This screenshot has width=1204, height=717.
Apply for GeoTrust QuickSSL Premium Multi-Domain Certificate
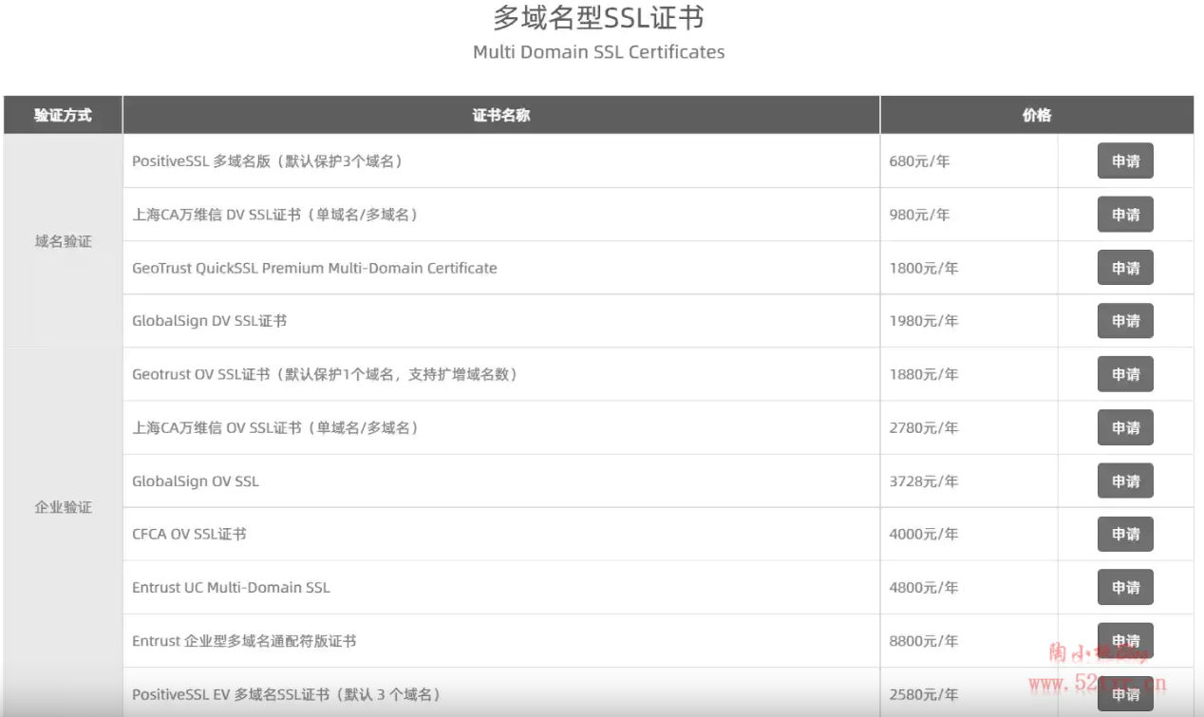[1125, 268]
